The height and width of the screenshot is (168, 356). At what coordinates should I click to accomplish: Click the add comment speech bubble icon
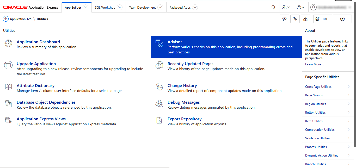click(x=285, y=19)
